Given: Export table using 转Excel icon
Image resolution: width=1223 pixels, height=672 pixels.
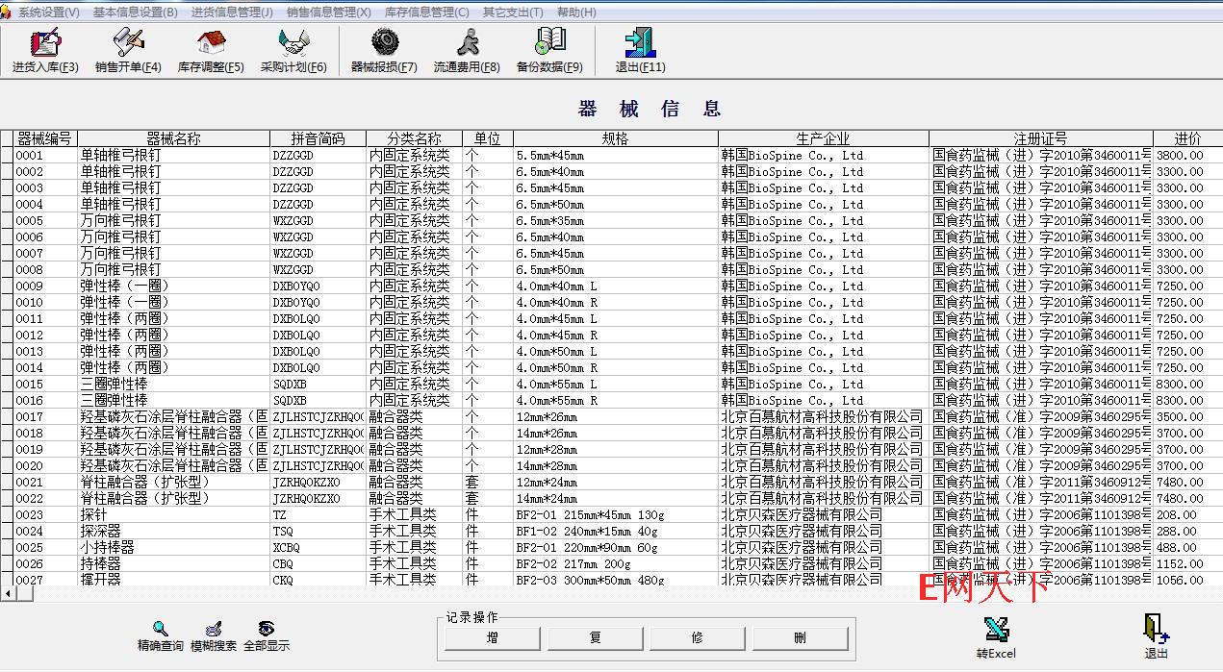Looking at the screenshot, I should [996, 632].
